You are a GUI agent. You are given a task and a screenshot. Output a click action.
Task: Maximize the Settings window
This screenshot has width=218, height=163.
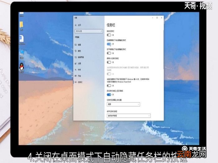point(157,18)
